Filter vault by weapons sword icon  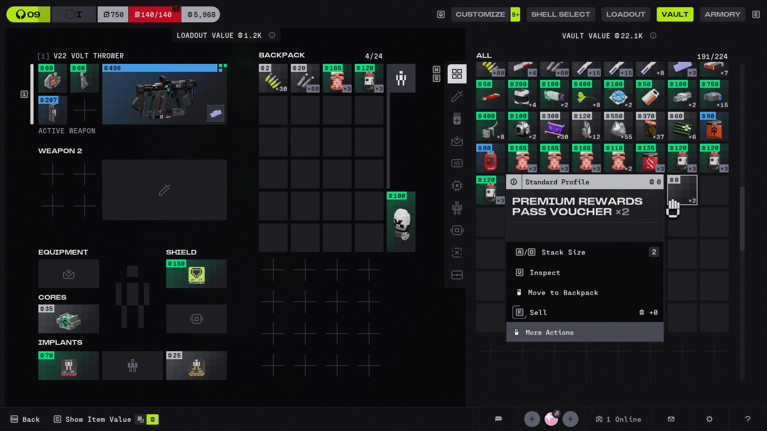pos(457,96)
